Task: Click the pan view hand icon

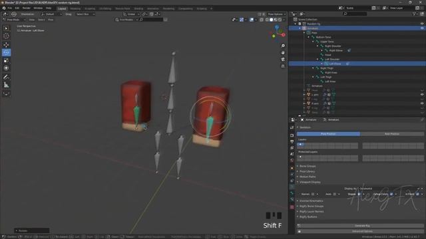Action: point(283,52)
